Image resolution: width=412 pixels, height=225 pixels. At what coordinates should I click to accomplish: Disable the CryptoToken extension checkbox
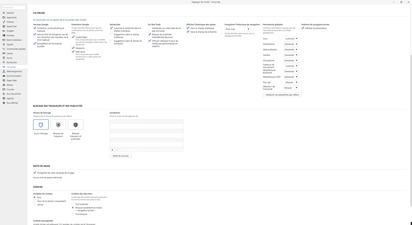click(73, 37)
